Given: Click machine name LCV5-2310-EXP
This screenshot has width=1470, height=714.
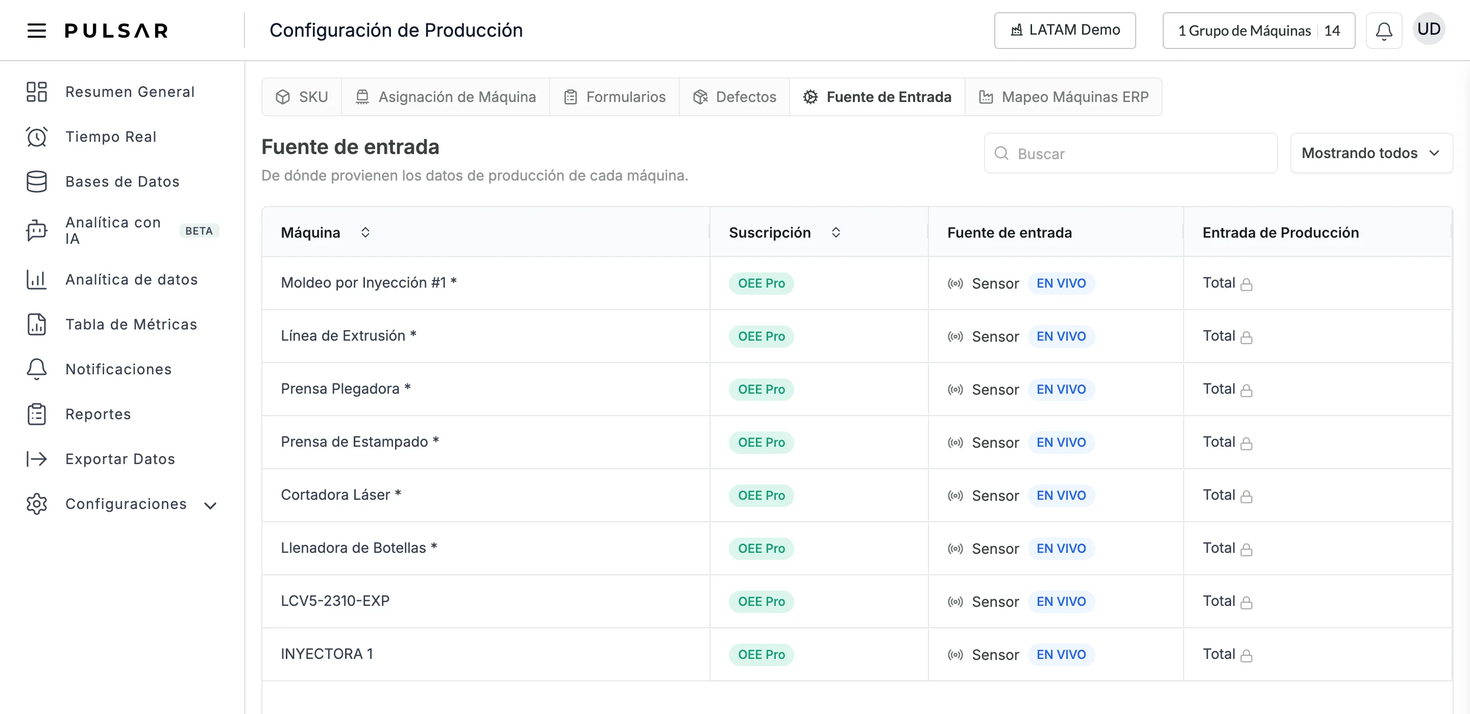Looking at the screenshot, I should click(335, 601).
